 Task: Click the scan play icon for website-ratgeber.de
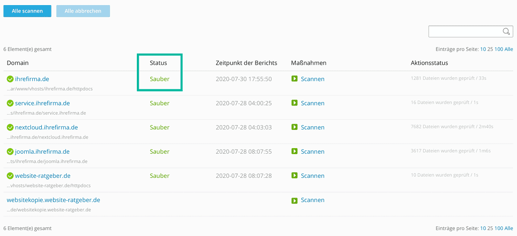294,176
